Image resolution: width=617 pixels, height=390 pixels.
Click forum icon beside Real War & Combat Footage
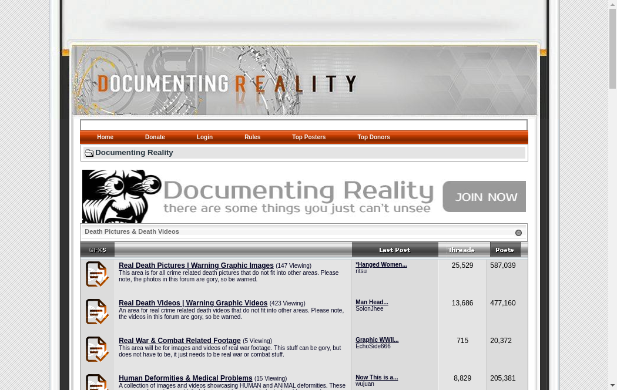(x=97, y=349)
